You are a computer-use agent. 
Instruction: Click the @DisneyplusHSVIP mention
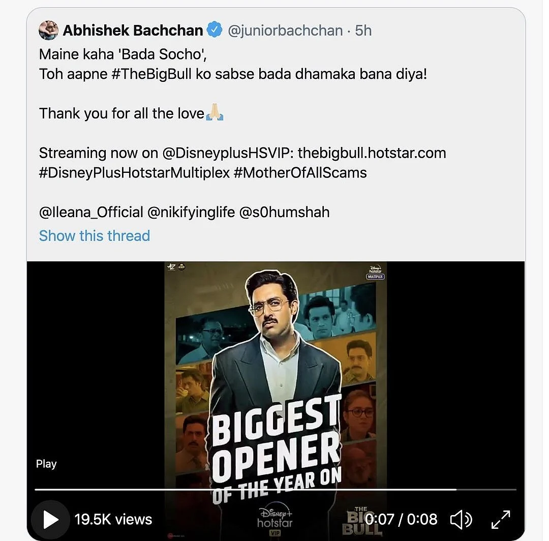228,154
